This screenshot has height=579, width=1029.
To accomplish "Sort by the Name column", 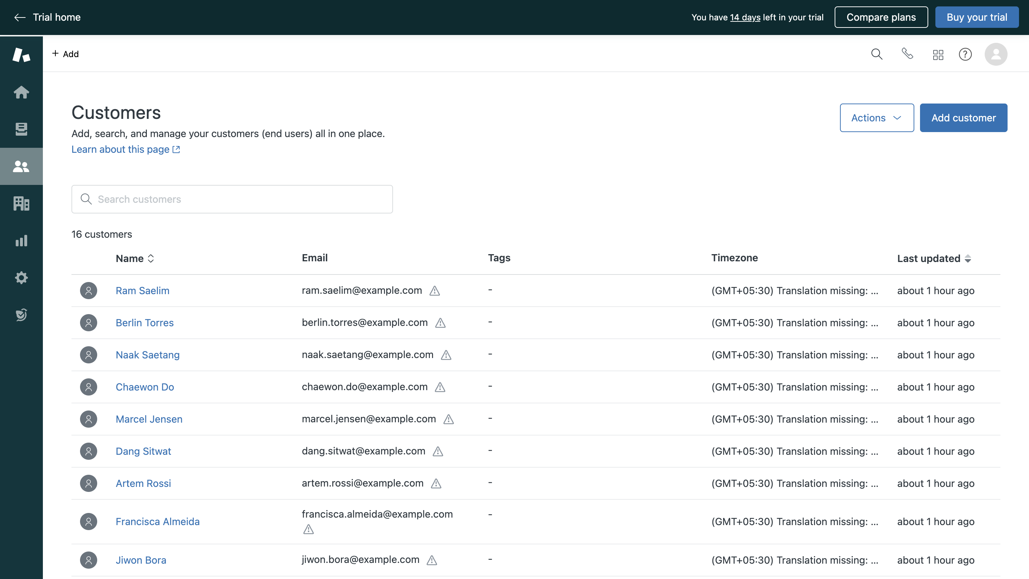I will point(135,258).
